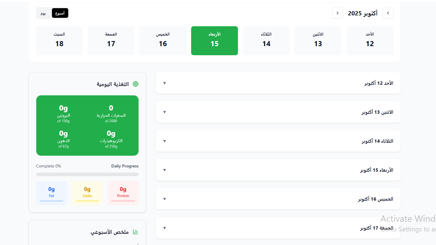The image size is (436, 245).
Task: Select Thursday 16 in the week strip
Action: click(163, 41)
